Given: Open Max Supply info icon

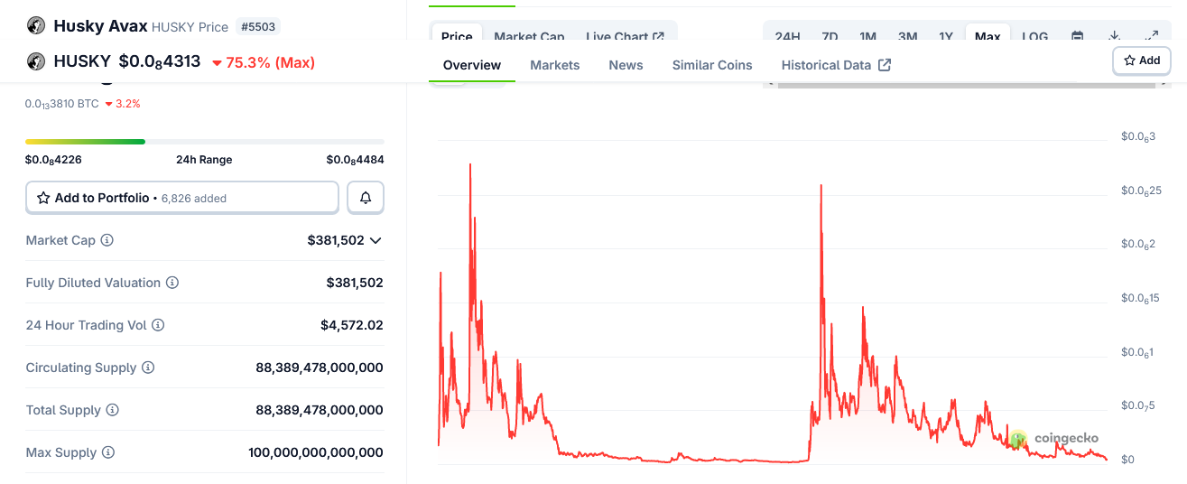Looking at the screenshot, I should (x=108, y=452).
